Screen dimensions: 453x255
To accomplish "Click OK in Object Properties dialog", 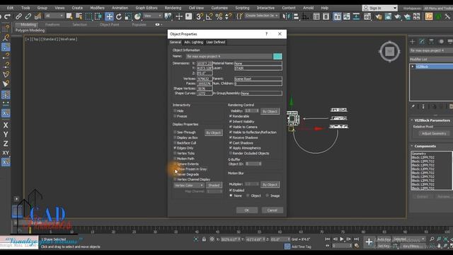I will coord(247,210).
